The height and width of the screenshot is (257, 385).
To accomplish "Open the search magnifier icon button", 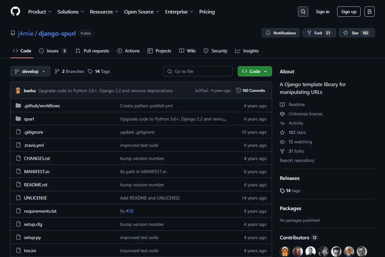I will pos(303,12).
